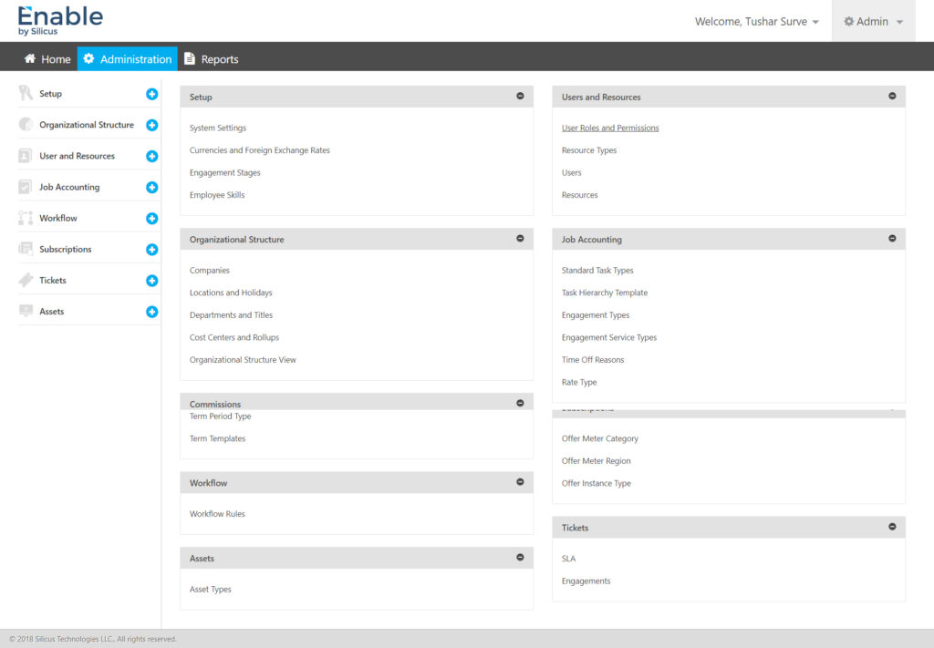Select Setup label in sidebar menu
The width and height of the screenshot is (934, 648).
pos(51,94)
